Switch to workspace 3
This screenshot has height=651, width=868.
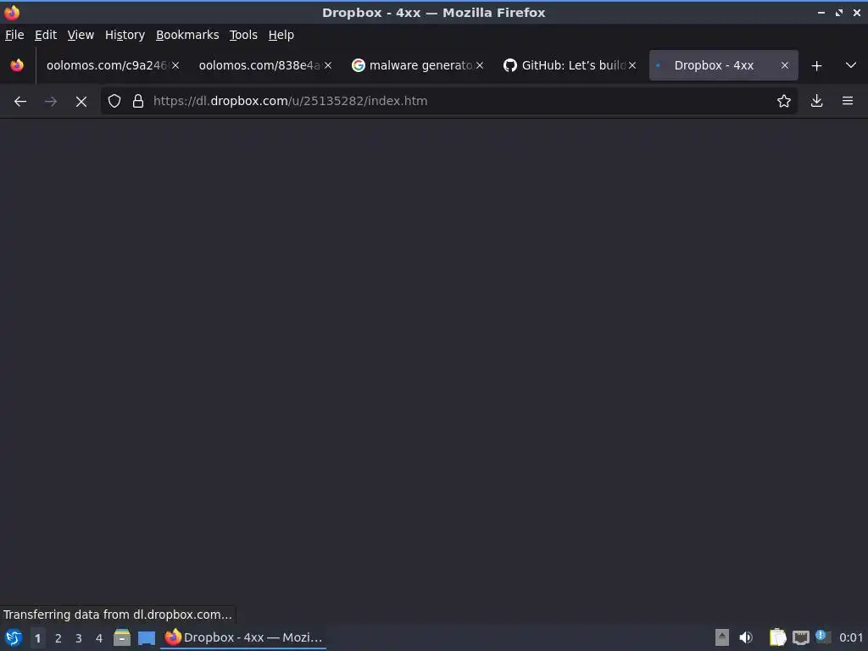click(x=79, y=638)
